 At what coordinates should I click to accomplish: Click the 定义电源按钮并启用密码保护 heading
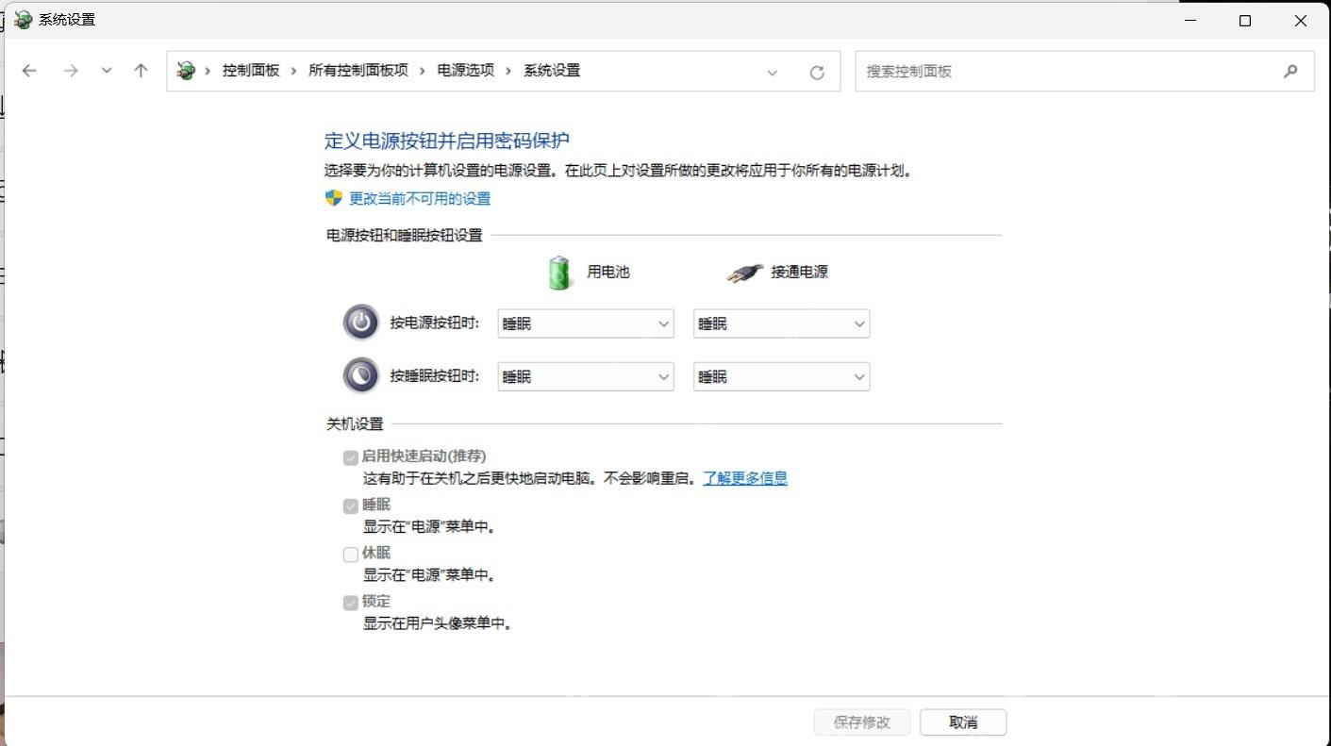pyautogui.click(x=447, y=141)
